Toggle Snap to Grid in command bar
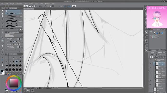Screen dimensions: 167x93 pyautogui.click(x=70, y=6)
